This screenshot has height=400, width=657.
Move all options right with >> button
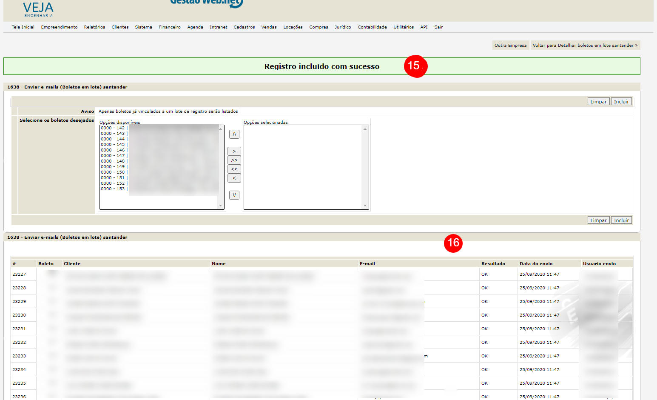point(234,160)
